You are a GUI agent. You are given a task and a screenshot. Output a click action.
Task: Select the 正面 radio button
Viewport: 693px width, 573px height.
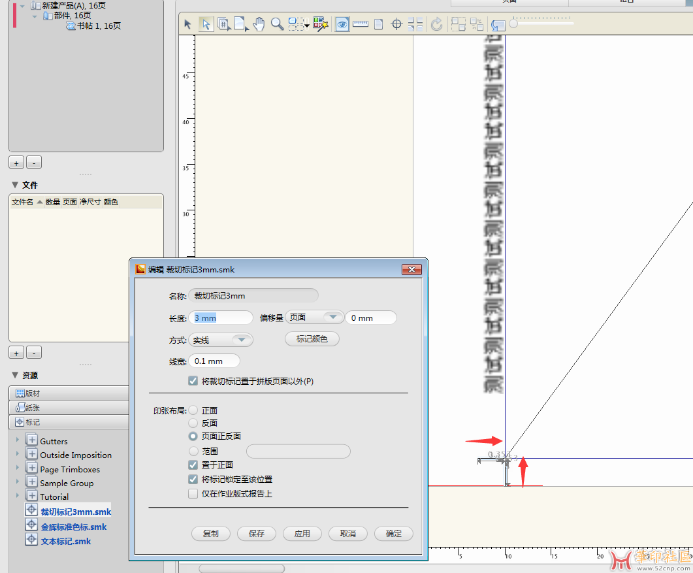coord(193,410)
